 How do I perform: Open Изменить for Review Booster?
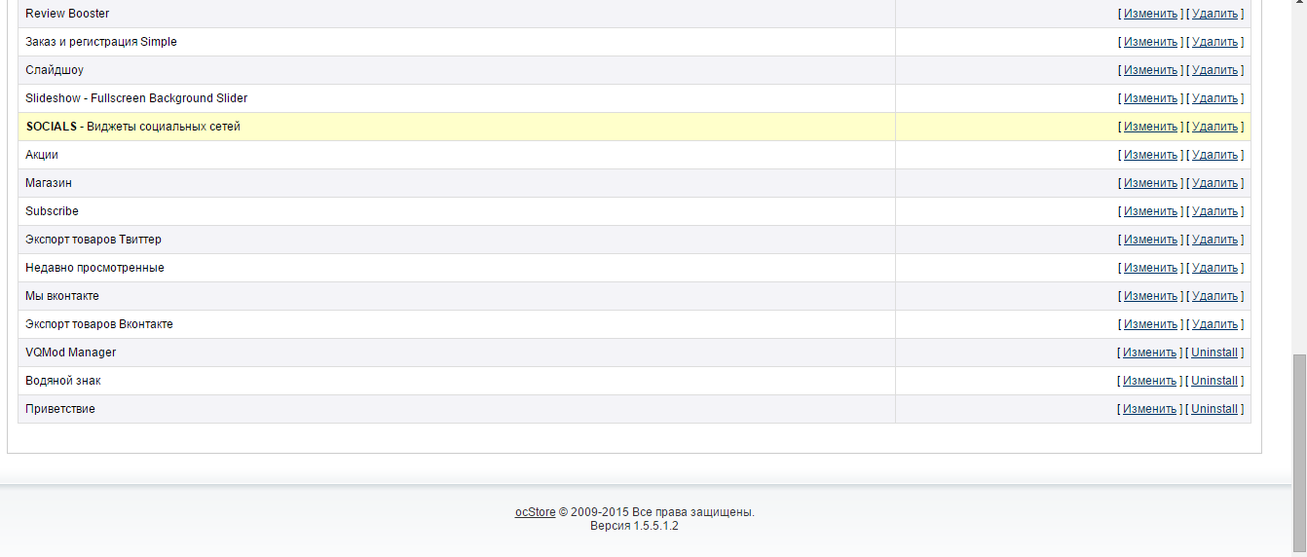pyautogui.click(x=1150, y=14)
